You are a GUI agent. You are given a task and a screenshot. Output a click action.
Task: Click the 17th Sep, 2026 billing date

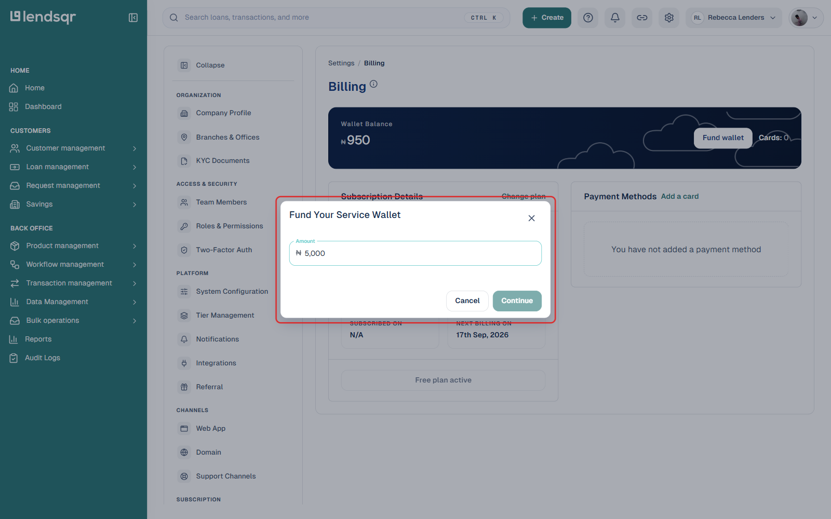pos(482,335)
